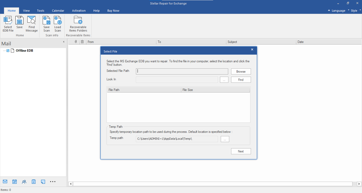
Task: Switch to Mail view icon
Action: [5, 182]
